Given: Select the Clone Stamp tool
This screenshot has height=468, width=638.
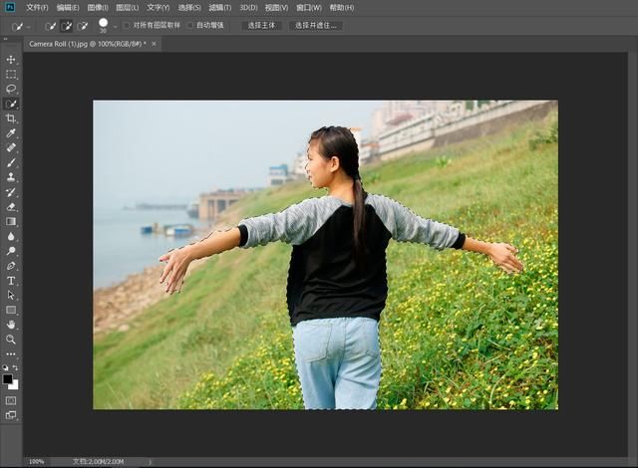Looking at the screenshot, I should pyautogui.click(x=11, y=177).
